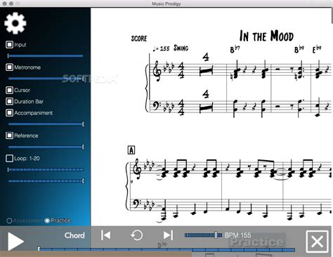Click the Chord mode label

(x=74, y=235)
